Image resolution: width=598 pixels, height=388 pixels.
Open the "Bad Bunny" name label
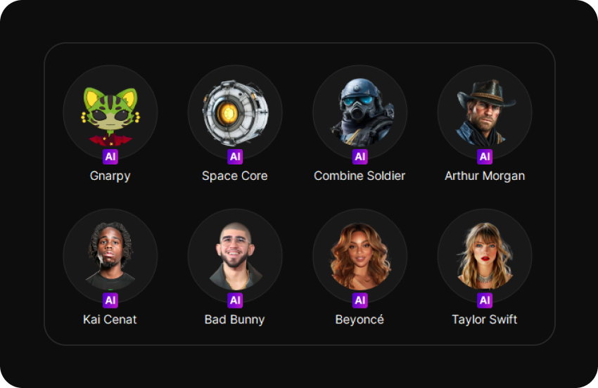pyautogui.click(x=235, y=319)
